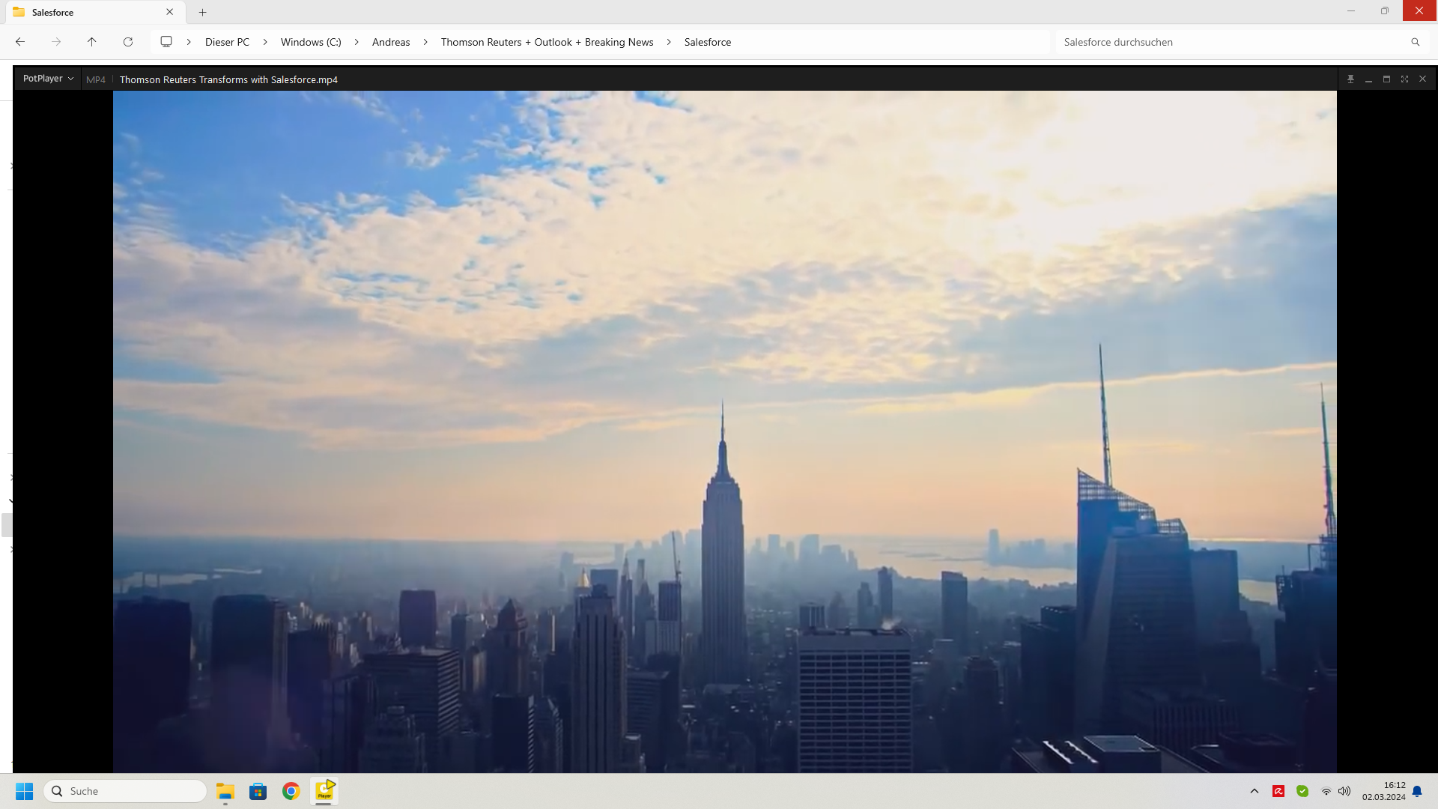Open Thomson Reuters + Outlook + Breaking News breadcrumb
This screenshot has height=809, width=1438.
point(547,42)
